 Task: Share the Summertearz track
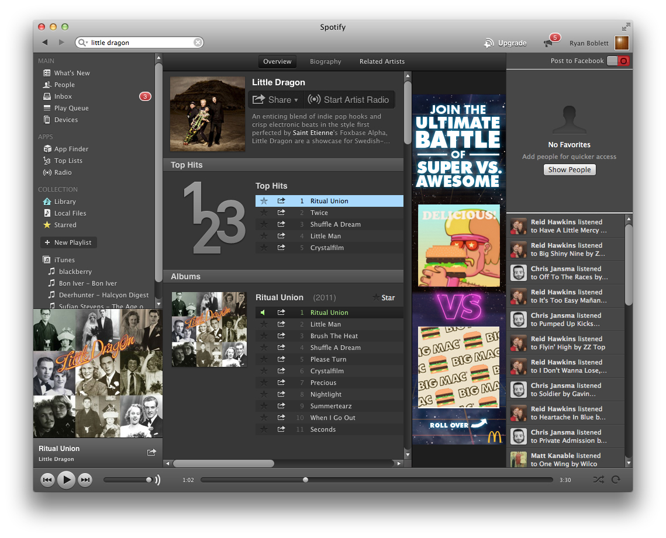(281, 406)
